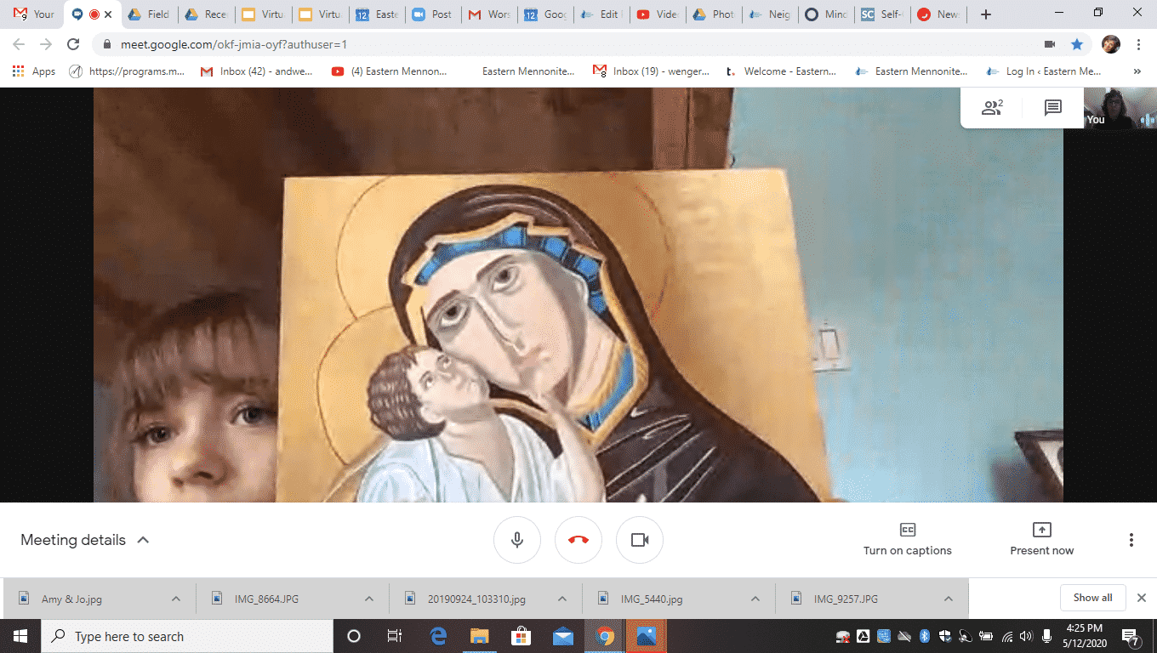Turn on captions
This screenshot has height=653, width=1157.
click(907, 540)
